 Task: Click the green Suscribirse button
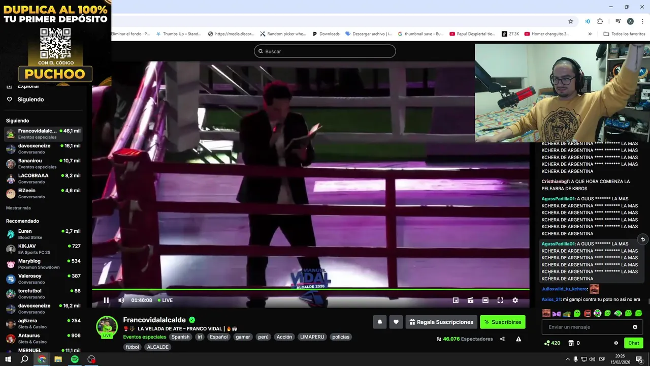(503, 322)
